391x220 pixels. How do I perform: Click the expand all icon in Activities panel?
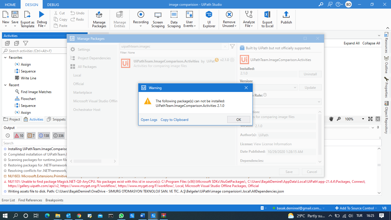pos(7,43)
